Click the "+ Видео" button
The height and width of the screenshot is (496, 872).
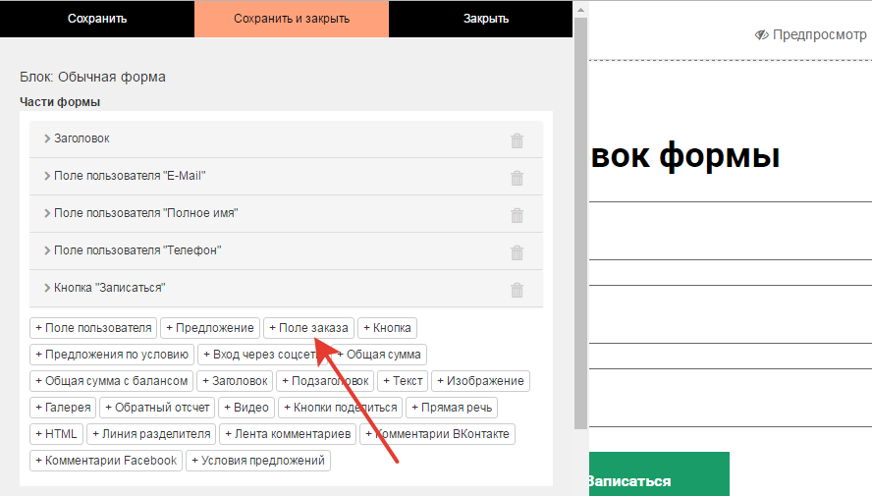(x=246, y=408)
